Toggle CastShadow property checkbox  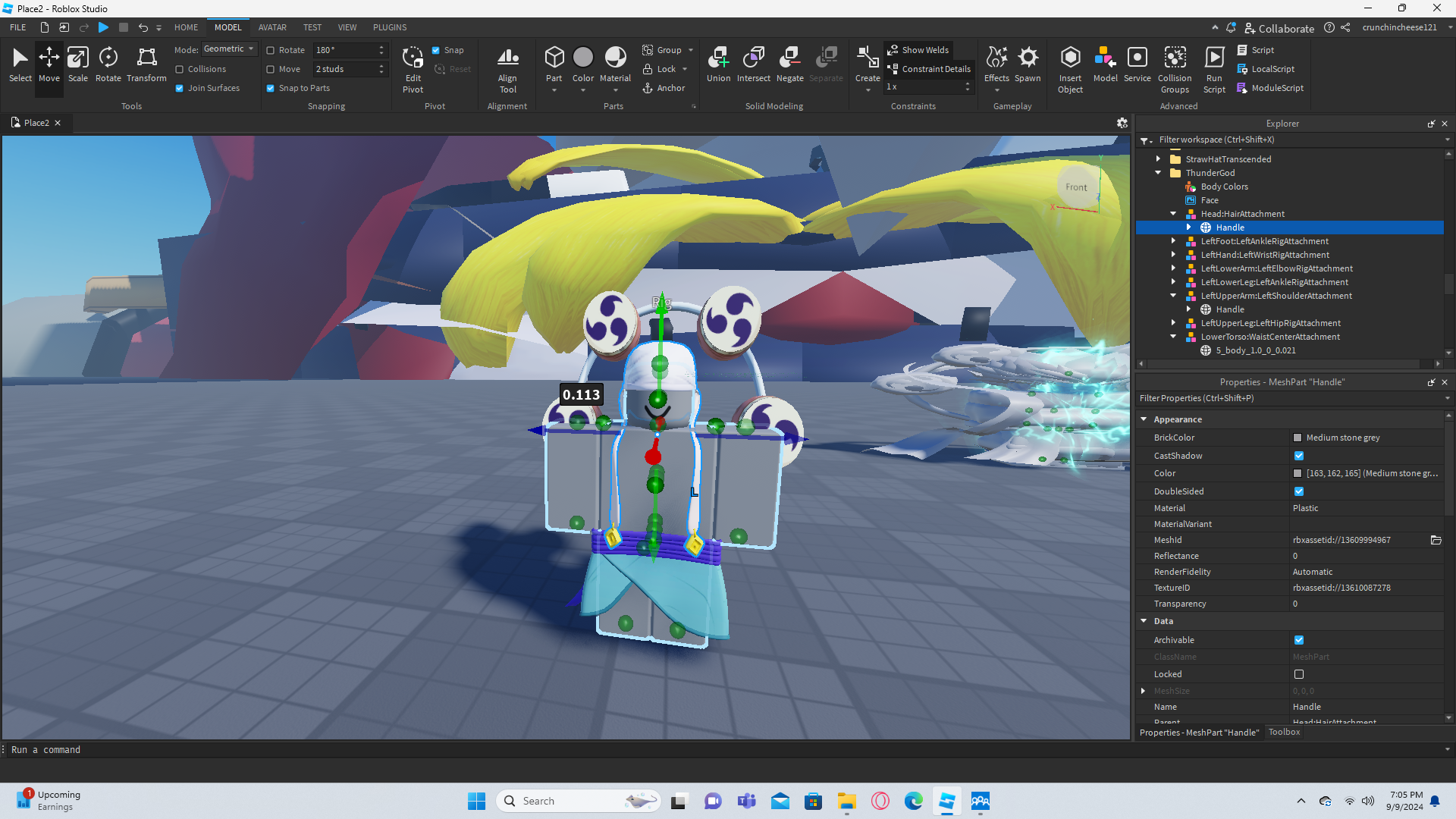pyautogui.click(x=1299, y=456)
